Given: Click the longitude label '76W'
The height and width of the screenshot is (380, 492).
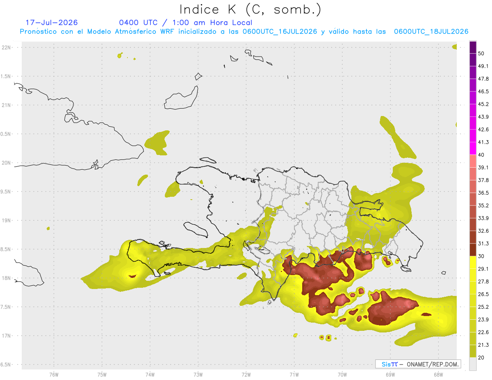Looking at the screenshot, I should point(54,374).
